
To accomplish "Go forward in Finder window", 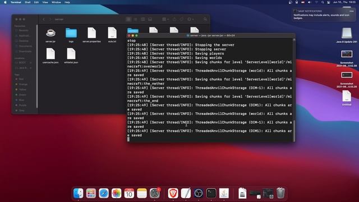I will click(x=50, y=19).
